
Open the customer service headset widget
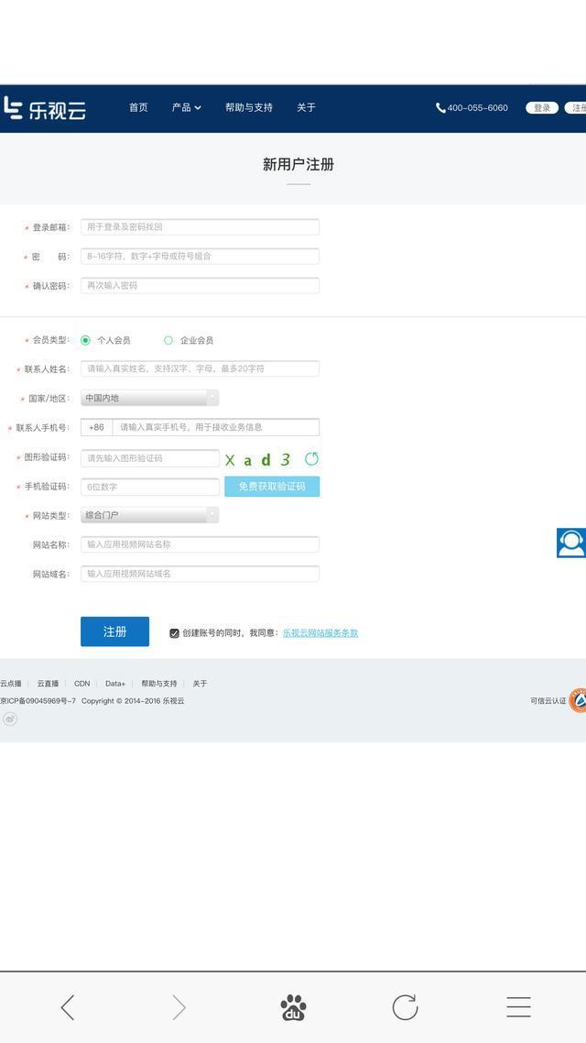point(571,543)
